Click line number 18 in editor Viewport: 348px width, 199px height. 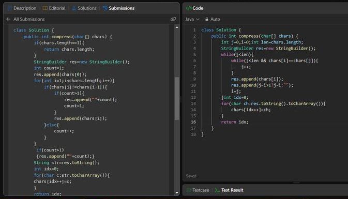point(193,134)
